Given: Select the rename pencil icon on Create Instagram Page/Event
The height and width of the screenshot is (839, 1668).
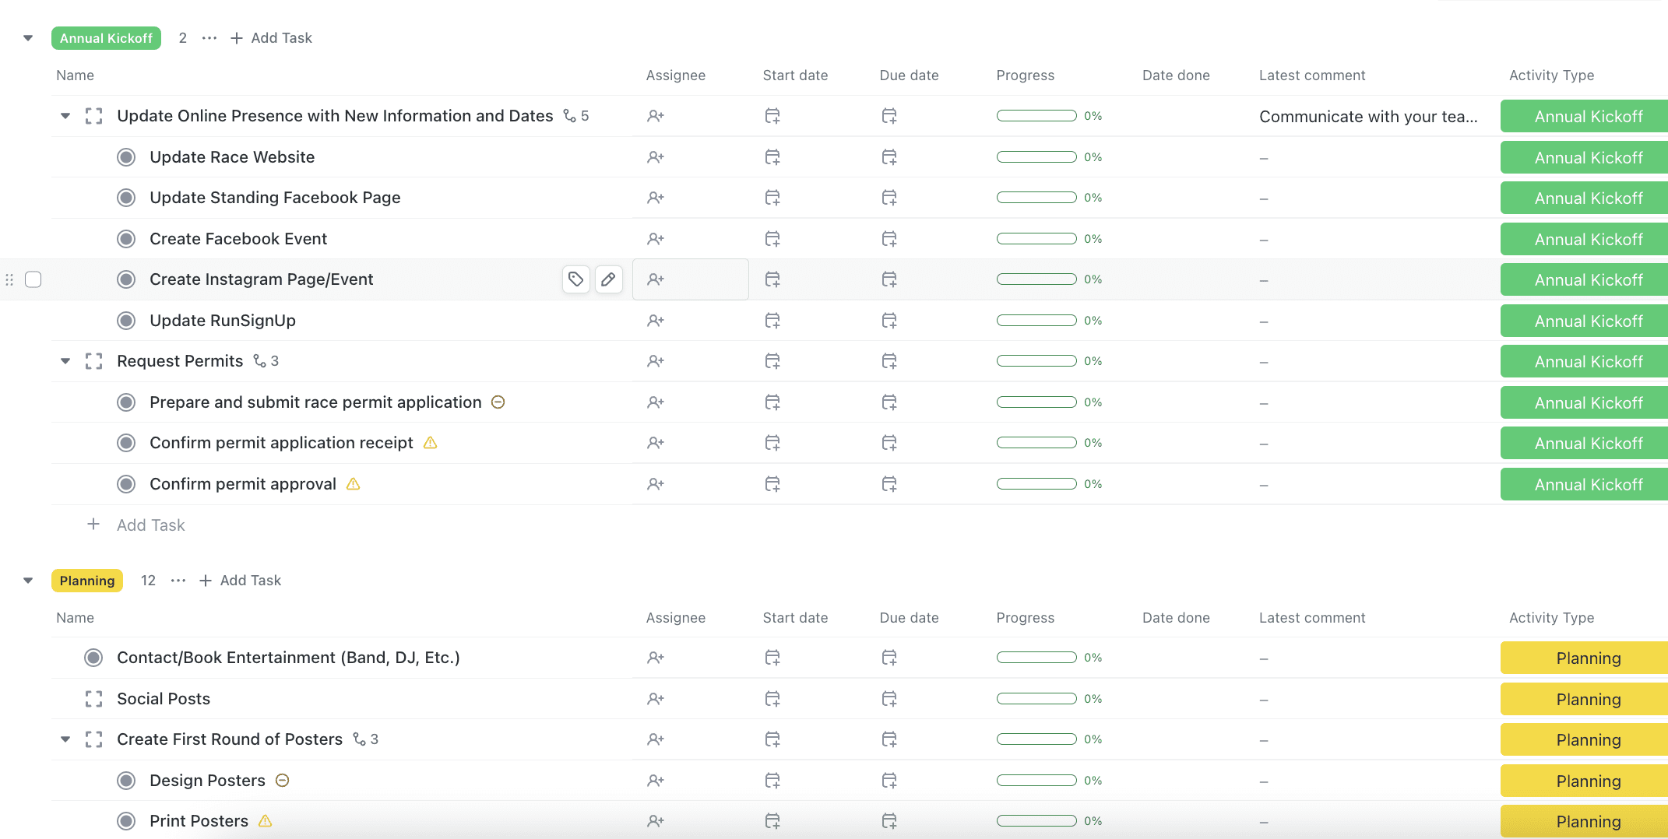Looking at the screenshot, I should pos(609,279).
